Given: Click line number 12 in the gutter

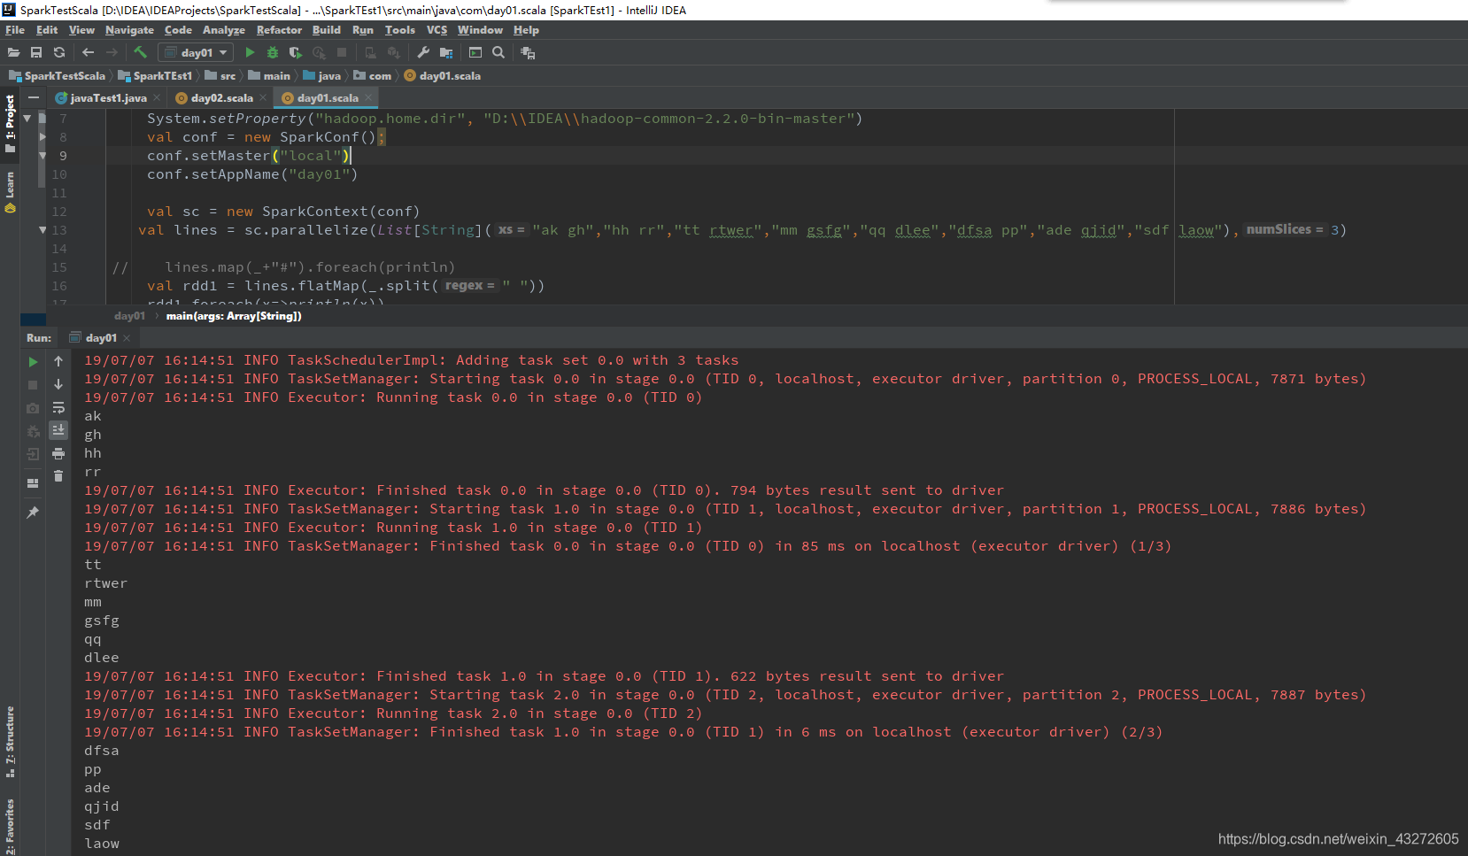Looking at the screenshot, I should click(x=59, y=212).
